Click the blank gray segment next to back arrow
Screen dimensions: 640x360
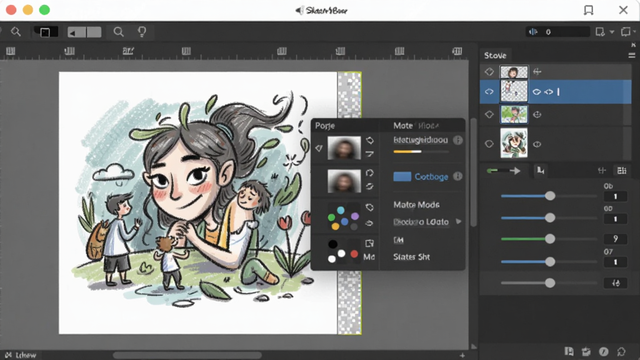tap(94, 32)
